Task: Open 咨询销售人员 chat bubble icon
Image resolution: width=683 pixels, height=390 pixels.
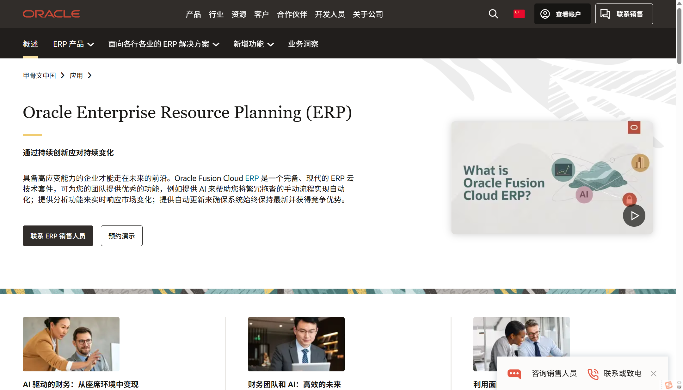Action: point(515,374)
